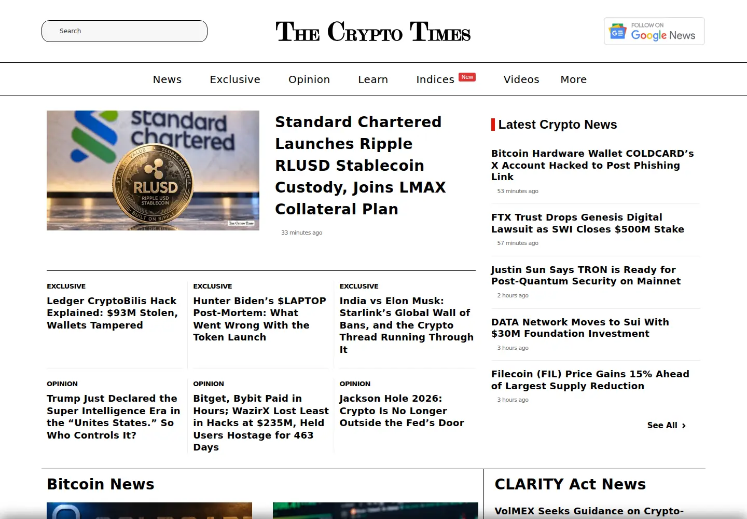Viewport: 747px width, 519px height.
Task: Click the See All chevron arrow
Action: (x=684, y=426)
